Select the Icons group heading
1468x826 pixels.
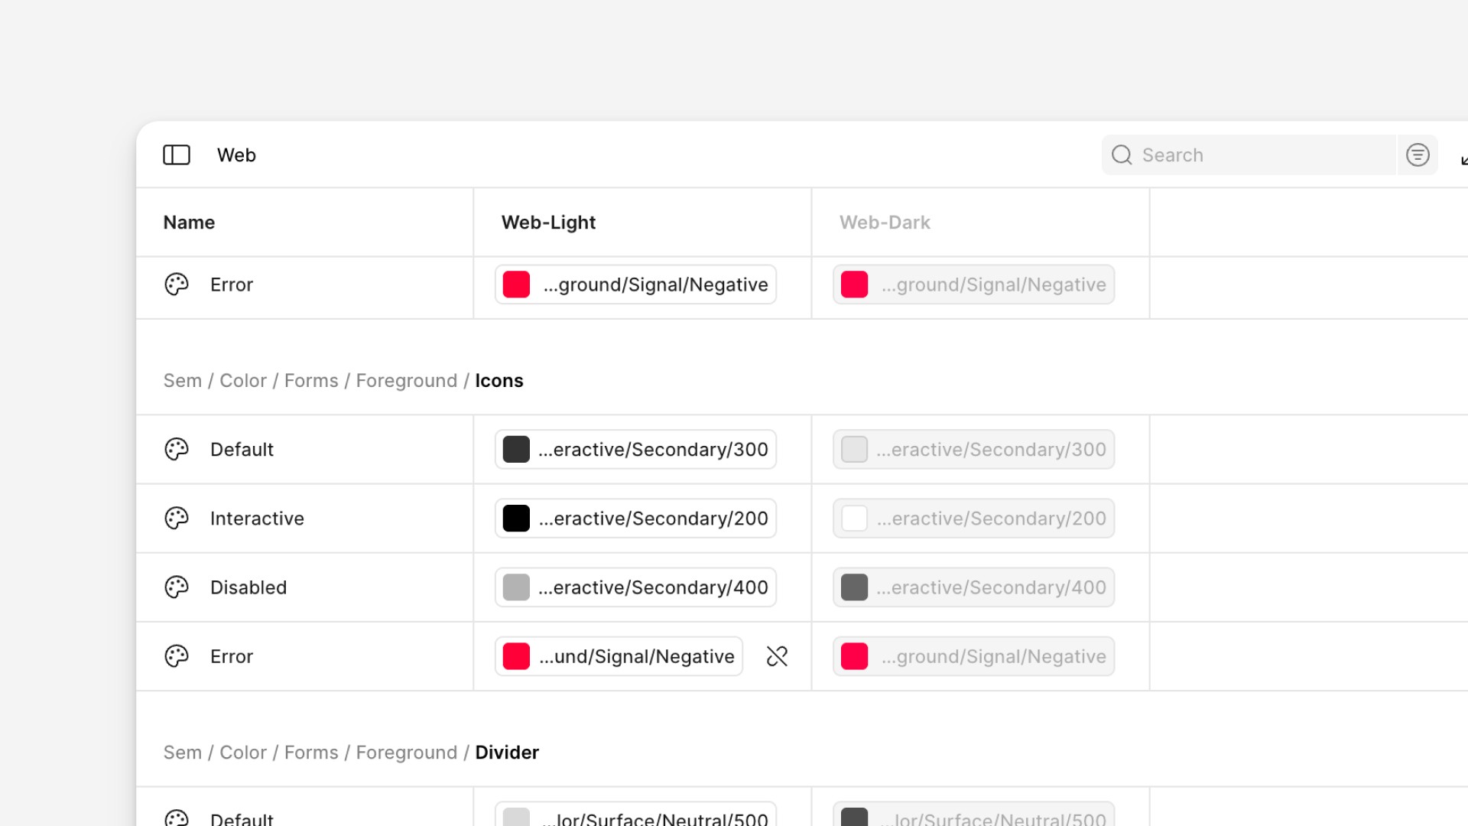click(499, 381)
